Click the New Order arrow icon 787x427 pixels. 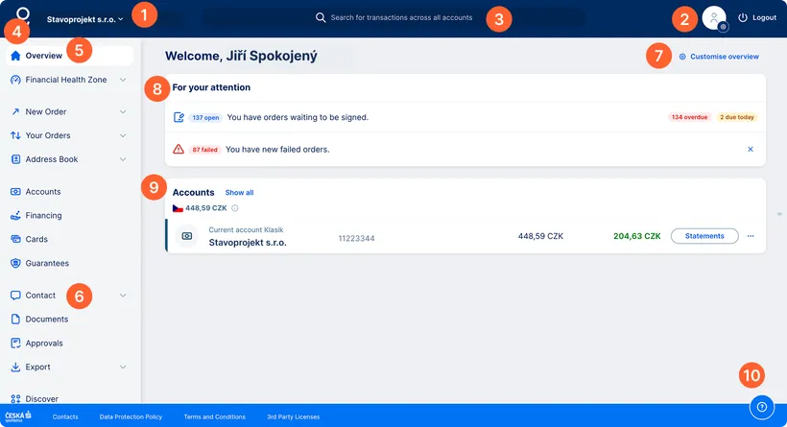[15, 112]
